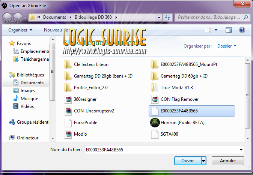Open the Nom du fichier dropdown arrow
This screenshot has height=175, width=253.
[241, 150]
